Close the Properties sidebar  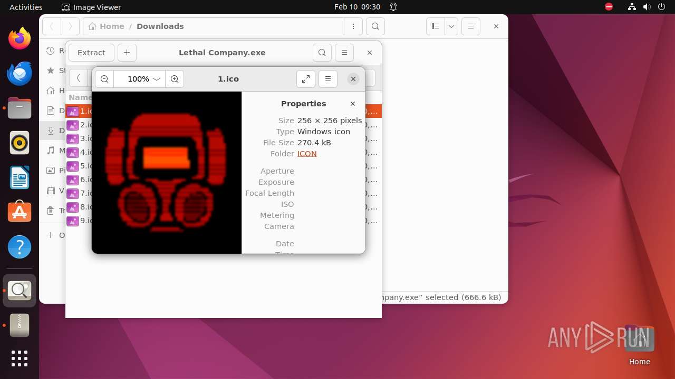coord(353,104)
